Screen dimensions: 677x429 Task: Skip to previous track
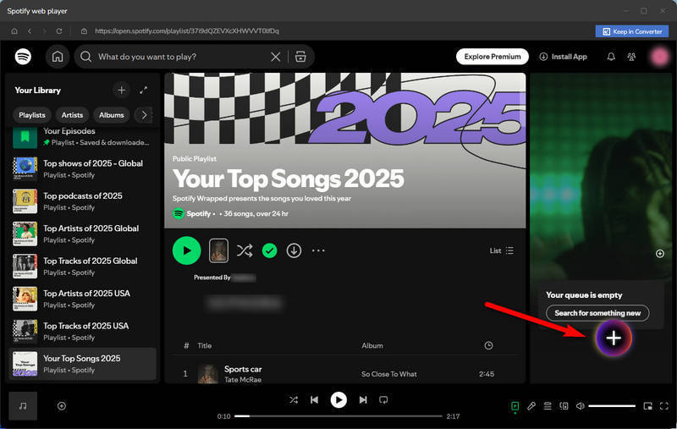314,400
